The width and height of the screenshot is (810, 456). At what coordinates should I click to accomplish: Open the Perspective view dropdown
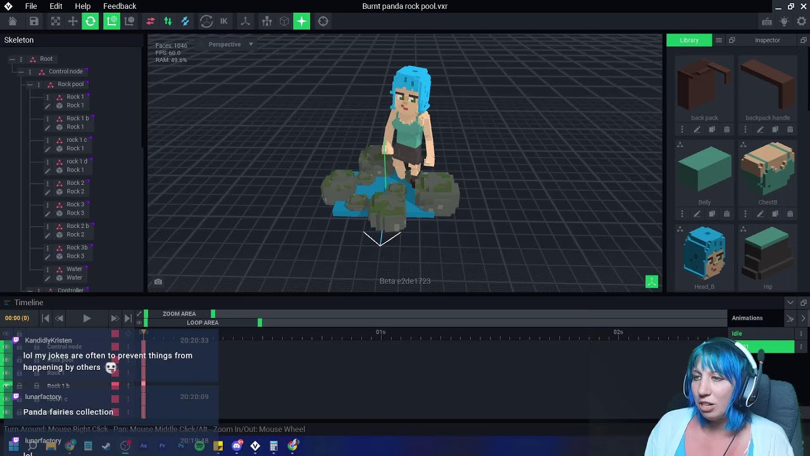coord(231,44)
